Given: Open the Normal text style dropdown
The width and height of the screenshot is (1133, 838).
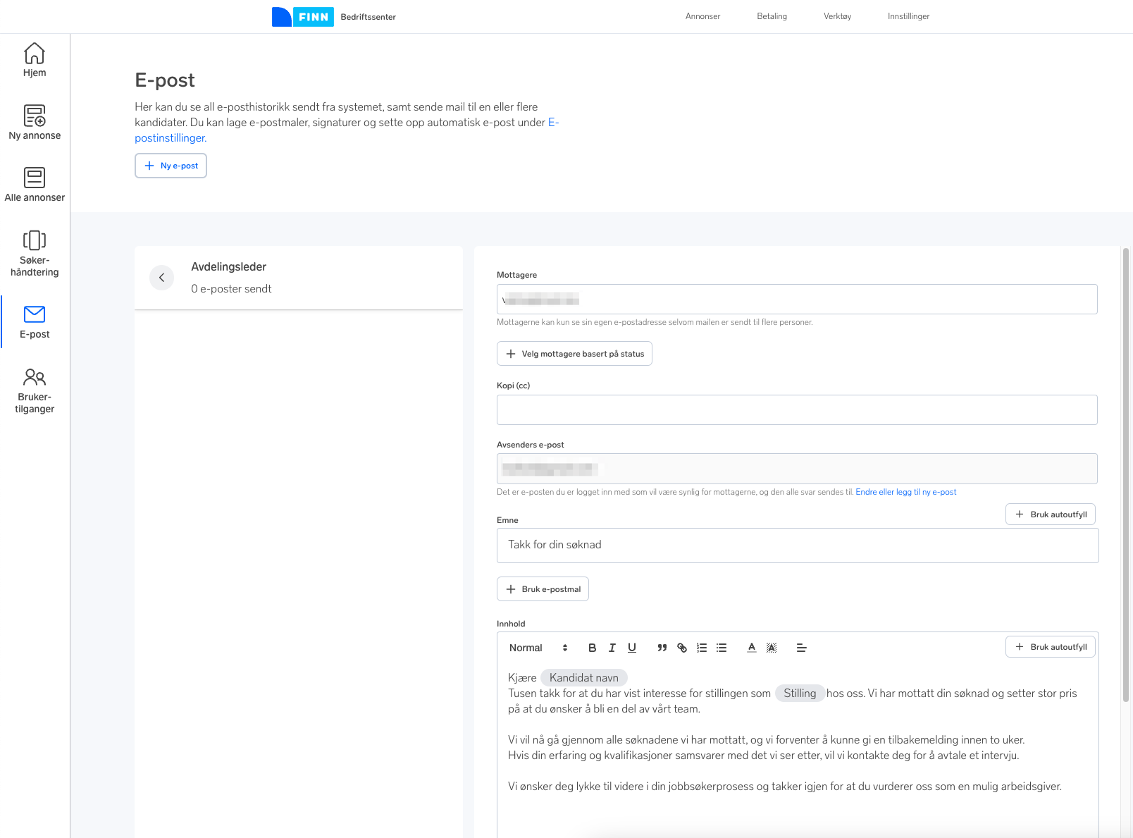Looking at the screenshot, I should tap(538, 648).
